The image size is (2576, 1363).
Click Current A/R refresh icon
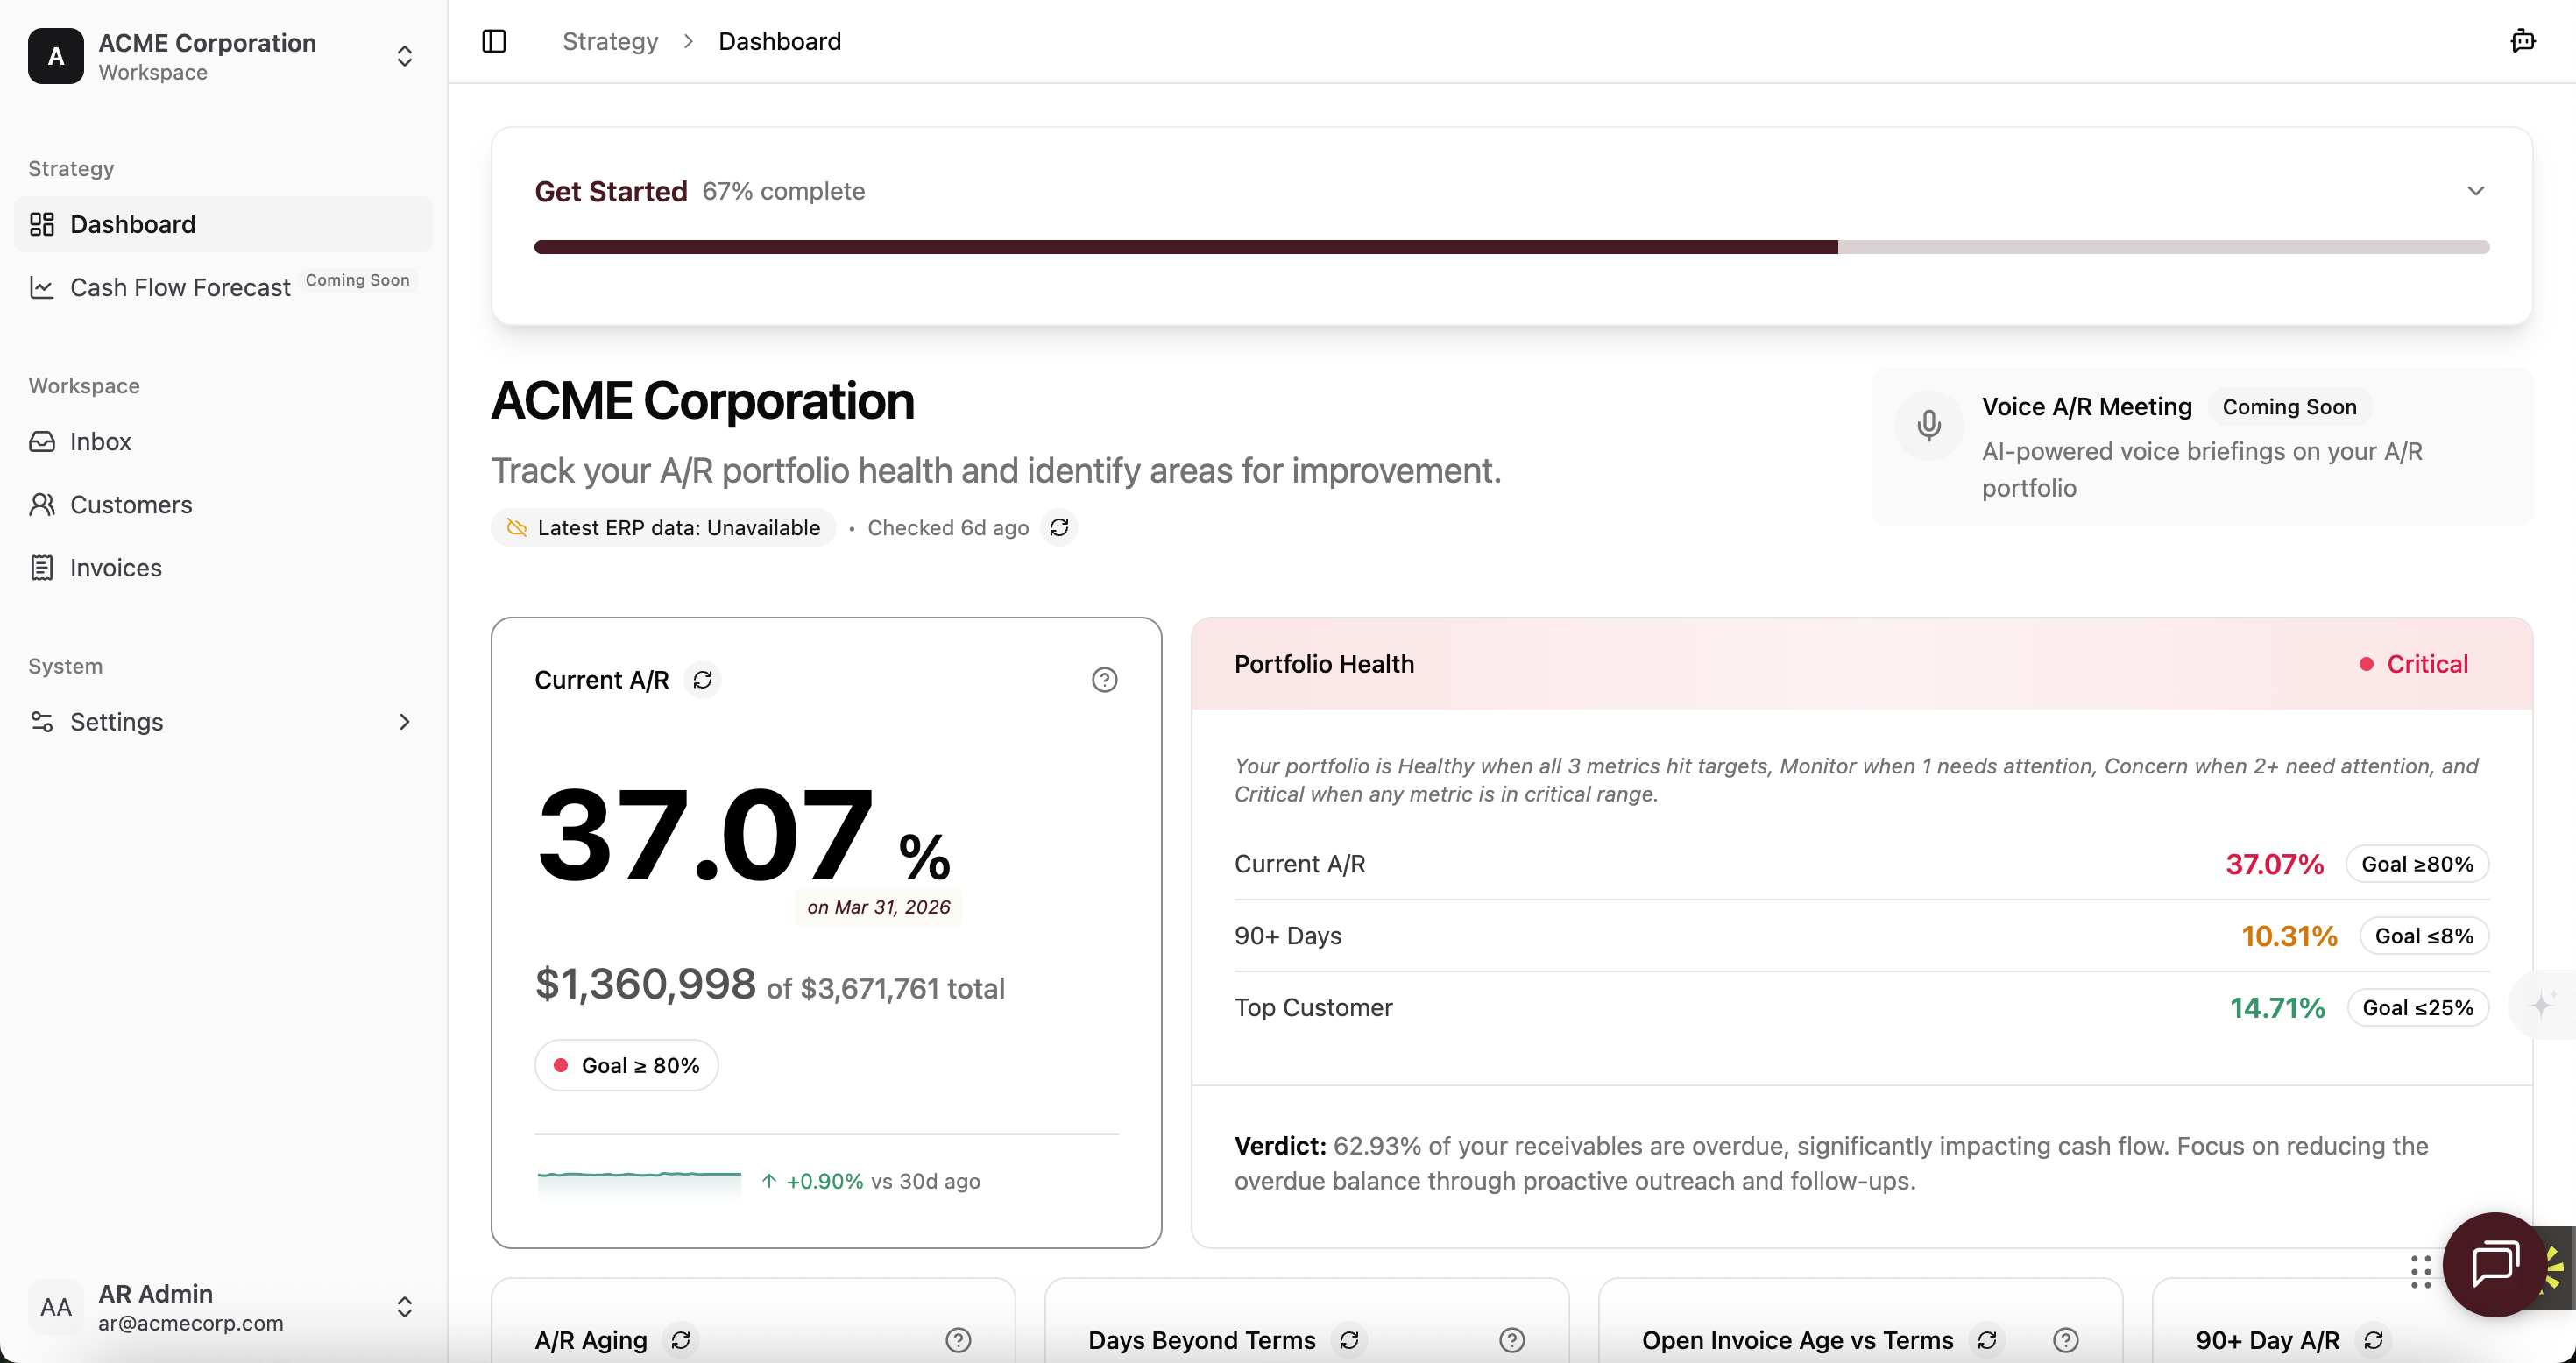pyautogui.click(x=702, y=680)
